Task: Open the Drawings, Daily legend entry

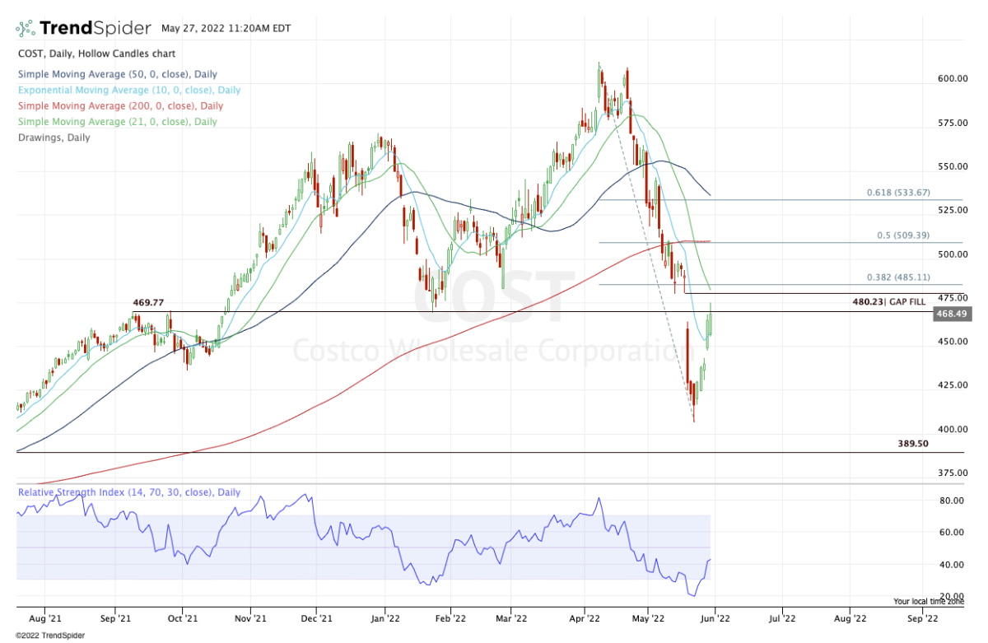Action: (54, 137)
